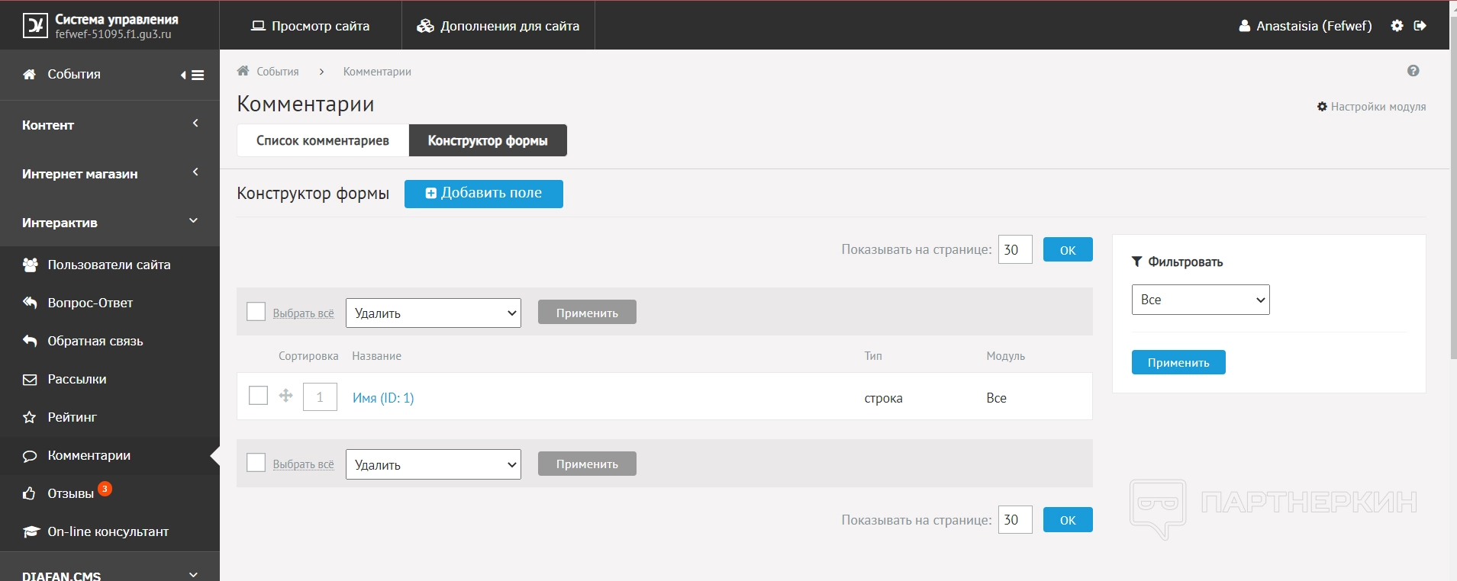This screenshot has height=581, width=1457.
Task: Expand the Контент sidebar section
Action: (x=110, y=125)
